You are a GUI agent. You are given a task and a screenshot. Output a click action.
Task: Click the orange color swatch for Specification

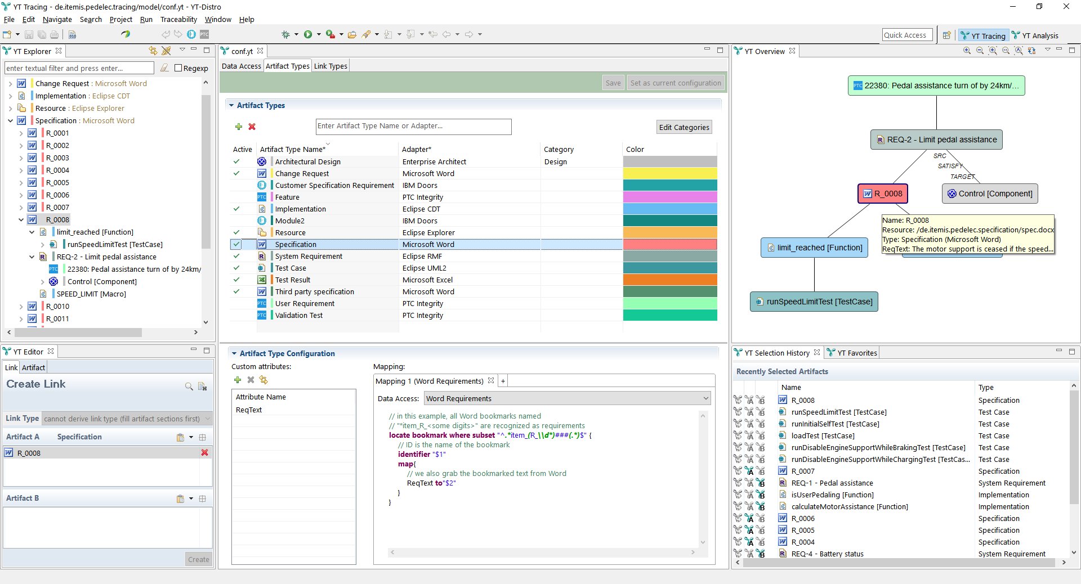pyautogui.click(x=669, y=244)
